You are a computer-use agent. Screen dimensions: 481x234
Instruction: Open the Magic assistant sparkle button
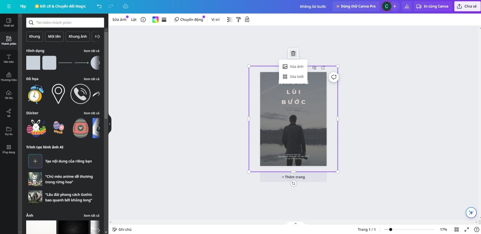coord(471,213)
